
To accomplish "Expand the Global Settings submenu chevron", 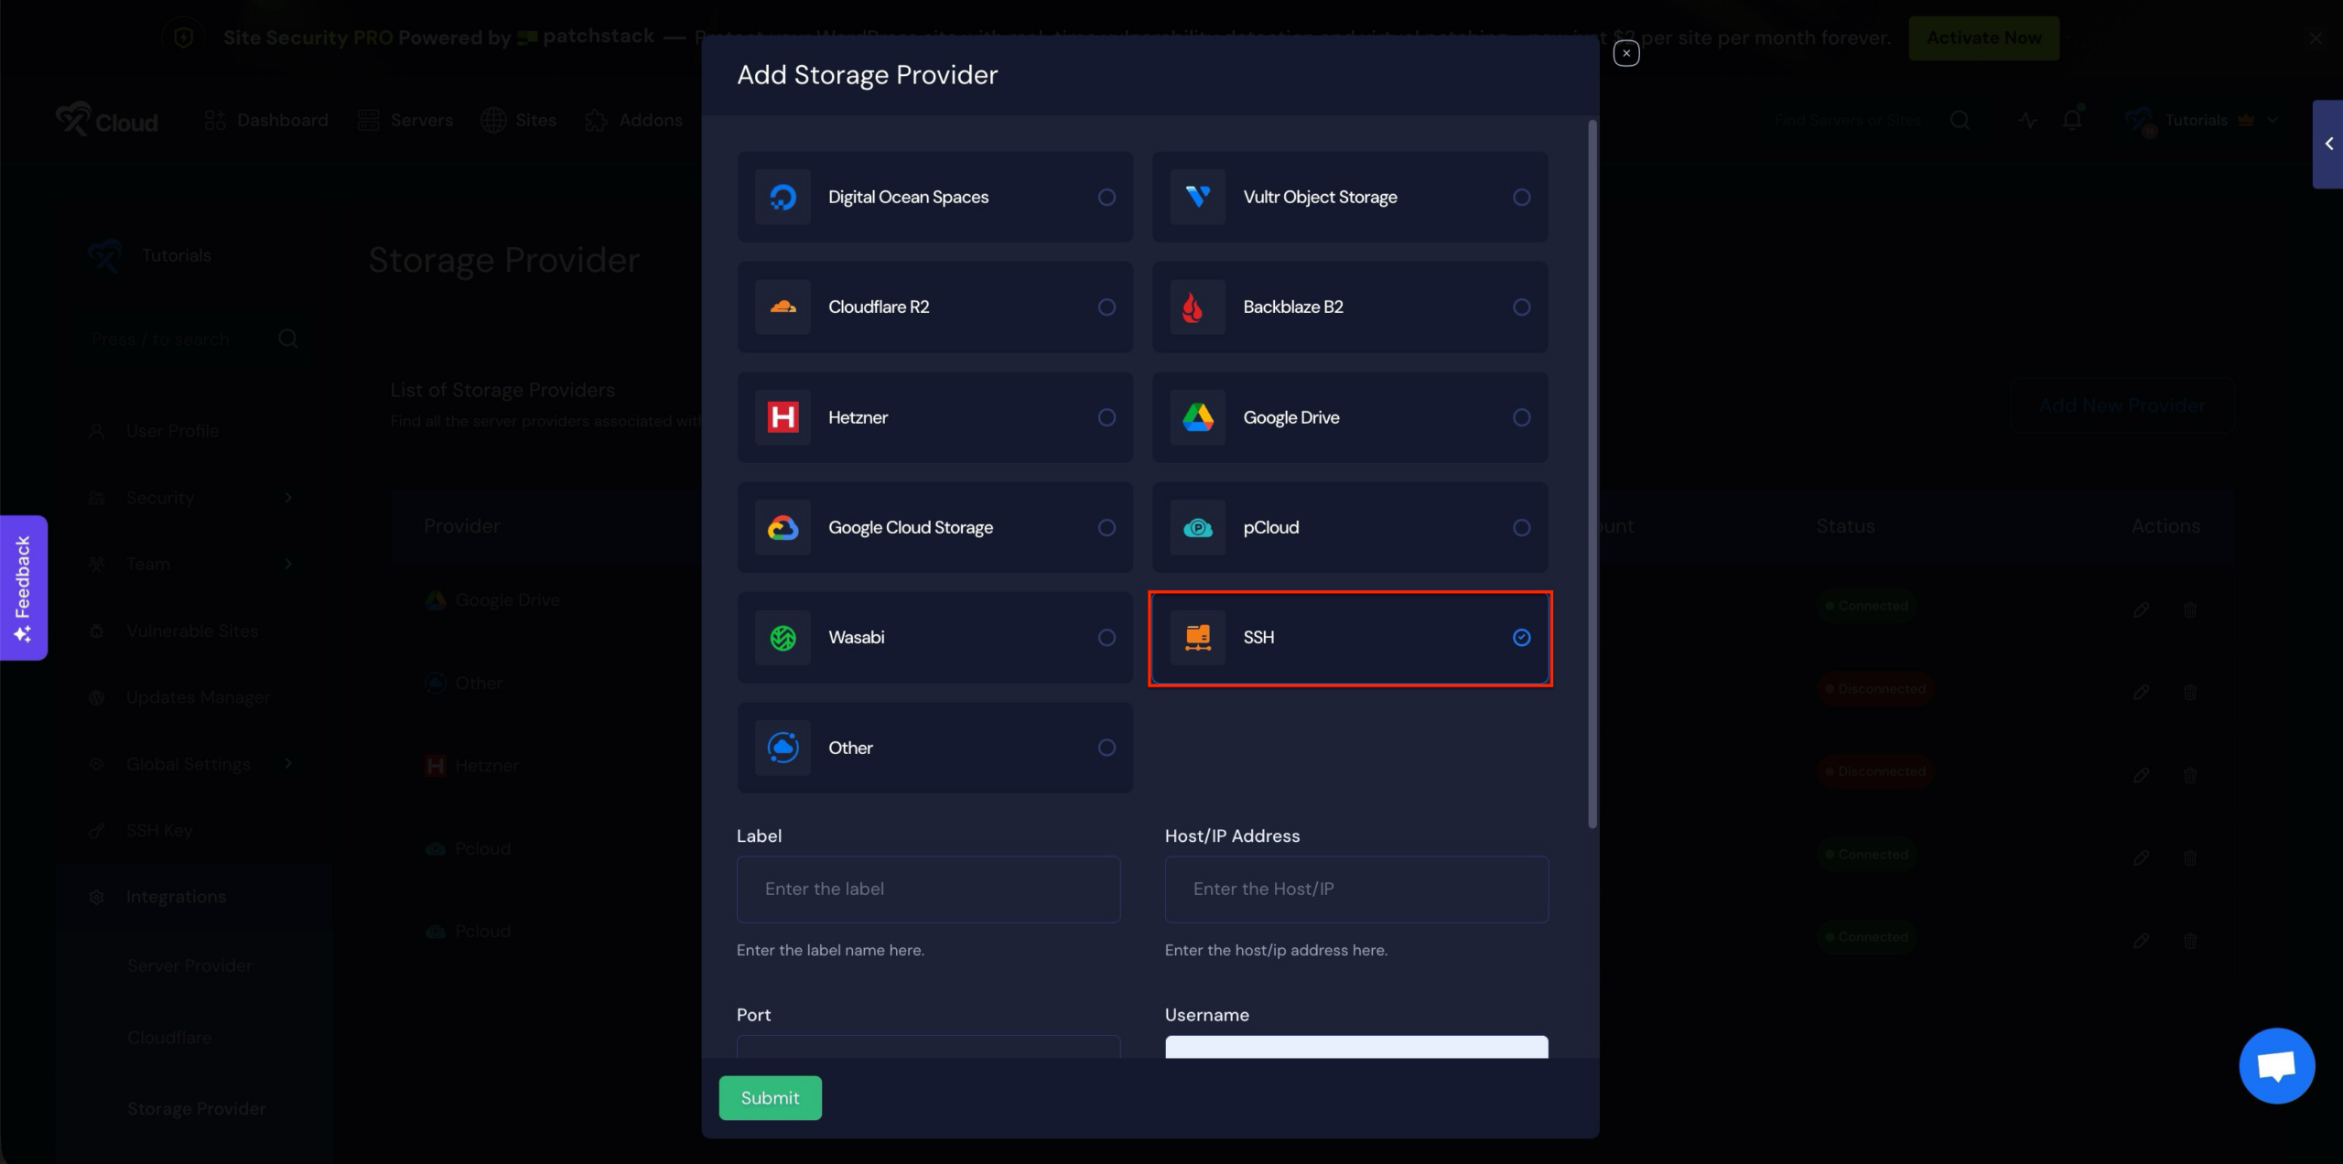I will point(288,764).
